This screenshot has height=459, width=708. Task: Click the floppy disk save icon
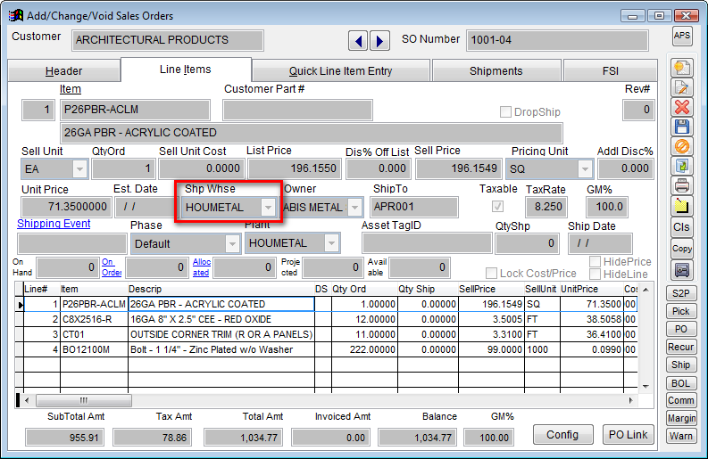(x=682, y=127)
